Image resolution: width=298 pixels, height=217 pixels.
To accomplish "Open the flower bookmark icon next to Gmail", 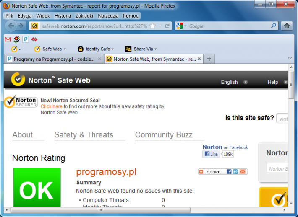I will (17, 39).
